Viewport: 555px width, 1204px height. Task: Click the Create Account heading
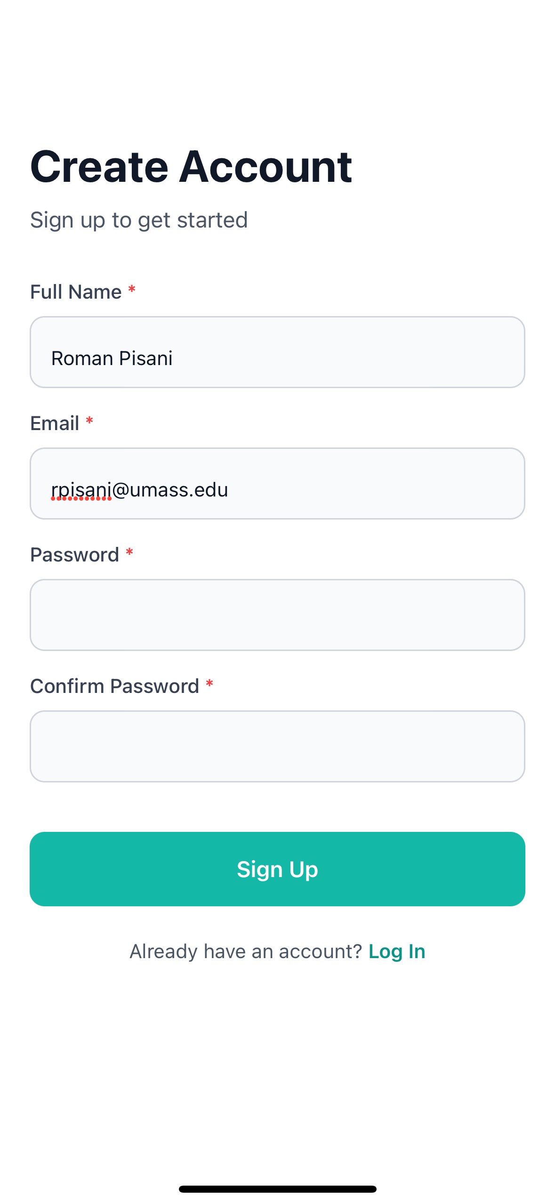[191, 166]
